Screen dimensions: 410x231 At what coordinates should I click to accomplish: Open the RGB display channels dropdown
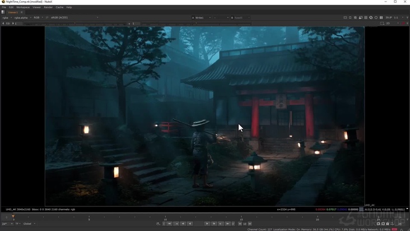click(38, 17)
